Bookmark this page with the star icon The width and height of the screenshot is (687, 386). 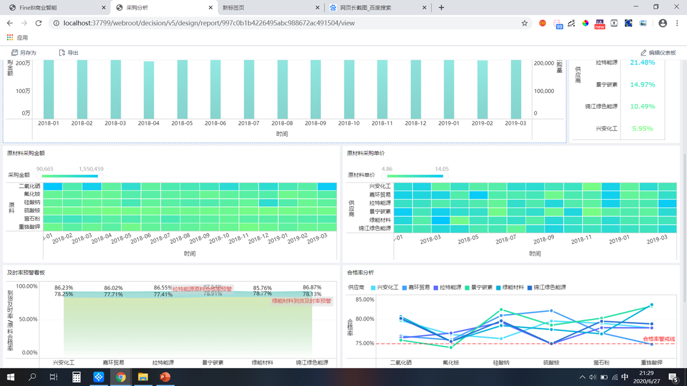tap(524, 23)
